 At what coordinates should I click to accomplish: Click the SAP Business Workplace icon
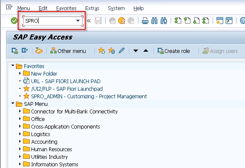pos(39,51)
